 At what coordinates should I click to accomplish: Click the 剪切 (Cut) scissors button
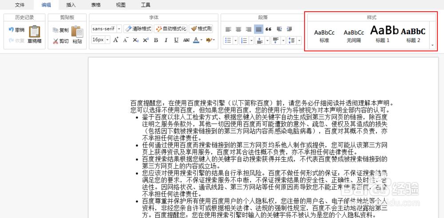[x=60, y=41]
